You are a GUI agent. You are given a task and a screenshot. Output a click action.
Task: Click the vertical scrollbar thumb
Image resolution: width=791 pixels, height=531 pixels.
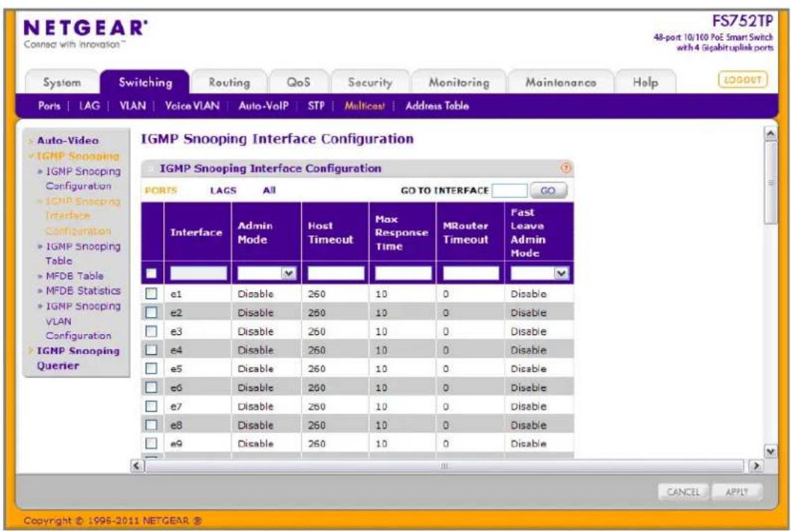tap(771, 183)
